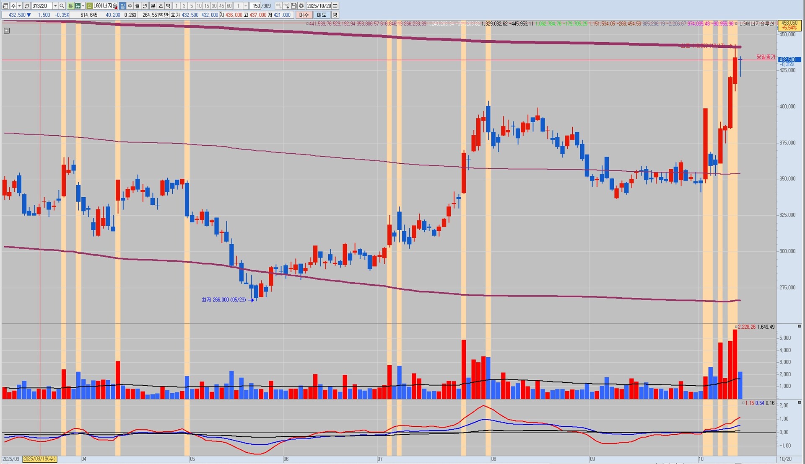Click the save chart floppy icon
The image size is (805, 464).
(x=293, y=6)
